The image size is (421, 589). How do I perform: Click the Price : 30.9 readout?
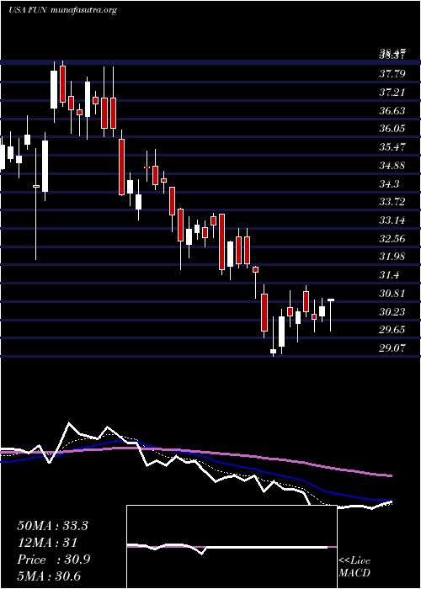coord(53,560)
